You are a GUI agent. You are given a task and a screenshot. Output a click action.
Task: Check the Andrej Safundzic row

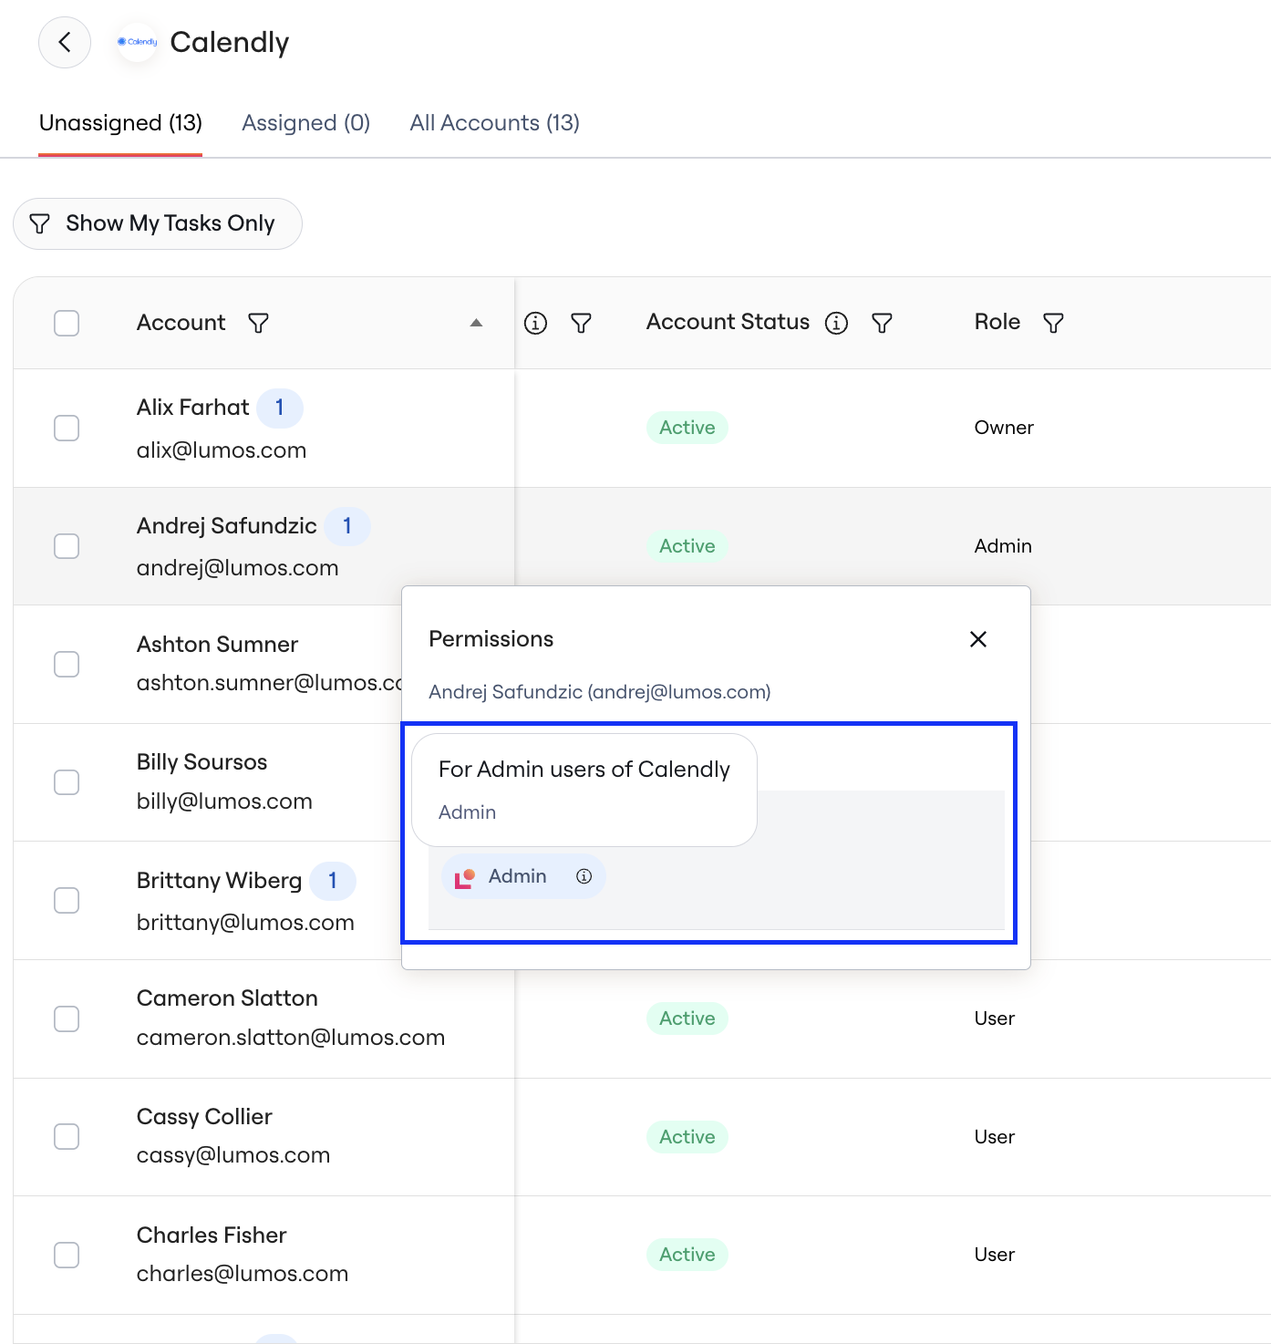click(x=67, y=546)
